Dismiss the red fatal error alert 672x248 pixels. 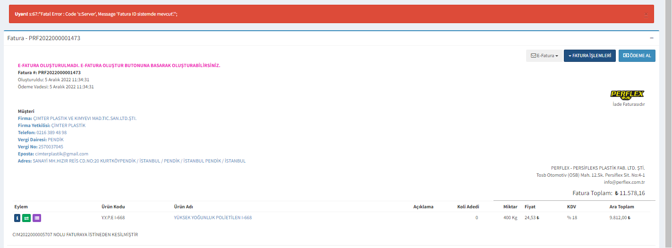(646, 15)
